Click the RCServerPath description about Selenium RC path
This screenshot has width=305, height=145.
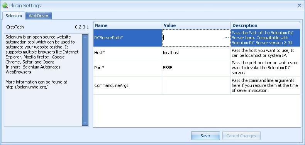265,38
